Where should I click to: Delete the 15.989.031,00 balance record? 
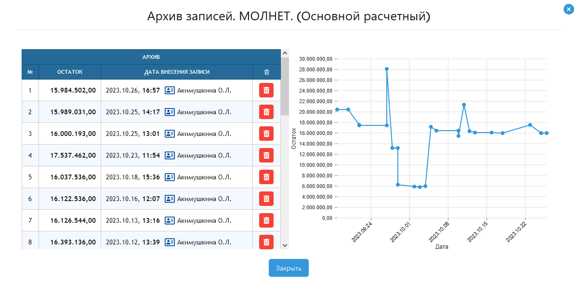click(266, 112)
